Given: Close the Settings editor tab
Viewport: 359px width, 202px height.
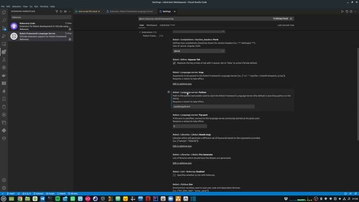Looking at the screenshot, I should pyautogui.click(x=174, y=11).
